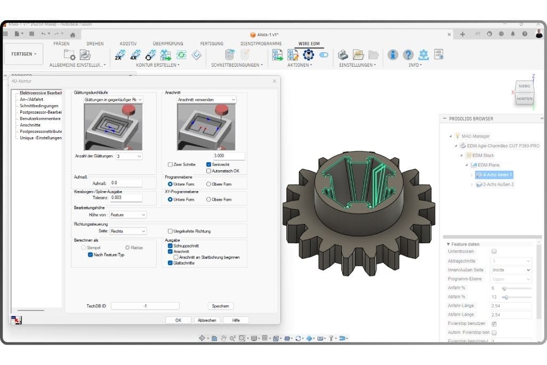Image resolution: width=547 pixels, height=365 pixels.
Task: Click the 4X contour creation icon
Action: coord(135,55)
